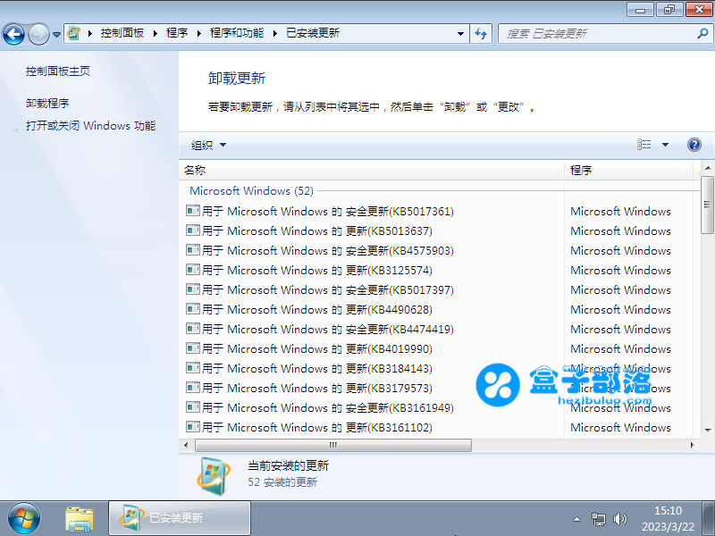Click the 控制面板 breadcrumb
This screenshot has height=536, width=715.
pos(122,33)
